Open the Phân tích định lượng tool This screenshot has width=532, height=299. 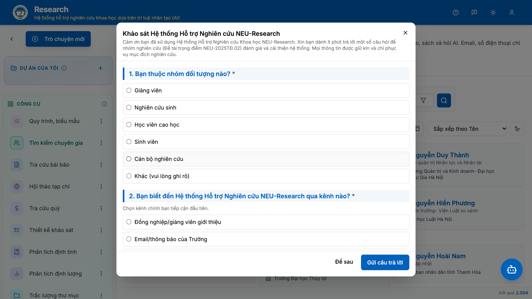(x=55, y=274)
